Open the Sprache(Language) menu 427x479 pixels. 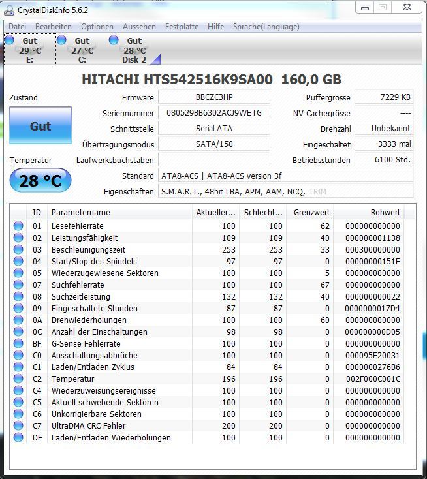[266, 27]
